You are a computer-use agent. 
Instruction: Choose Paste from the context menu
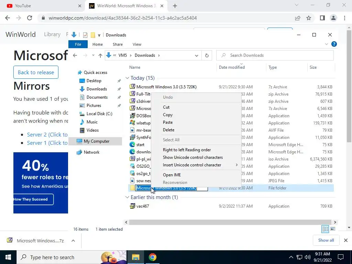[196, 122]
